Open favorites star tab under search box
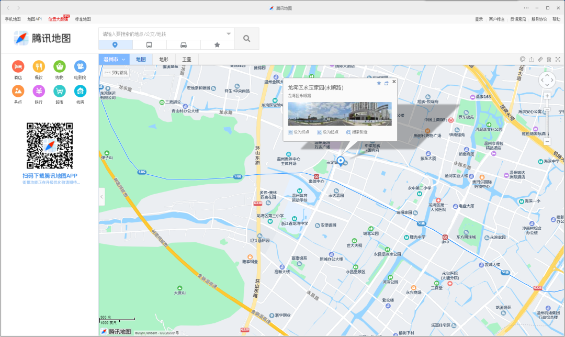Screen dimensions: 565x337 point(217,44)
